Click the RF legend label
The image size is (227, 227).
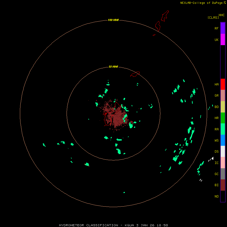pyautogui.click(x=216, y=28)
